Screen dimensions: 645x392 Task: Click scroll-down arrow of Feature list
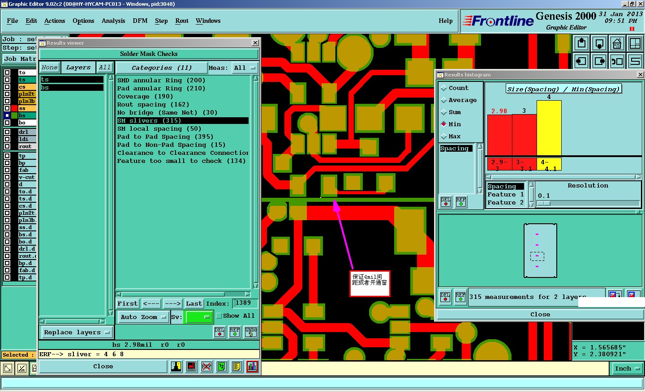coord(532,205)
